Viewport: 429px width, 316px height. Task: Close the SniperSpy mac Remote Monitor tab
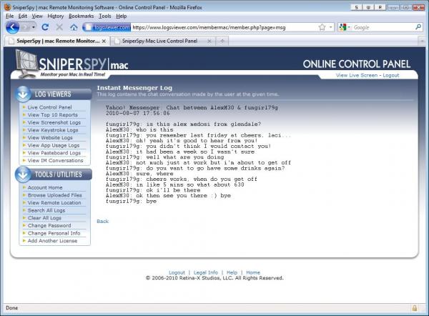(104, 41)
